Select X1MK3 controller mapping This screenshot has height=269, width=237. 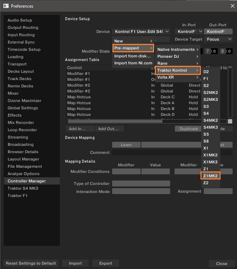point(211,162)
